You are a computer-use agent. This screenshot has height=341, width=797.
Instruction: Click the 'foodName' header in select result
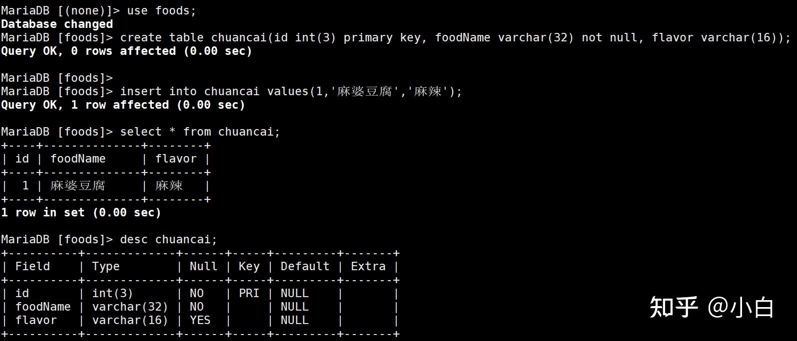pyautogui.click(x=78, y=159)
